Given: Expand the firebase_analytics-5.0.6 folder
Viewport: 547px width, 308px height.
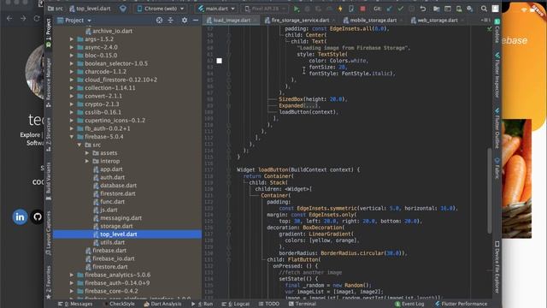Looking at the screenshot, I should pyautogui.click(x=72, y=275).
